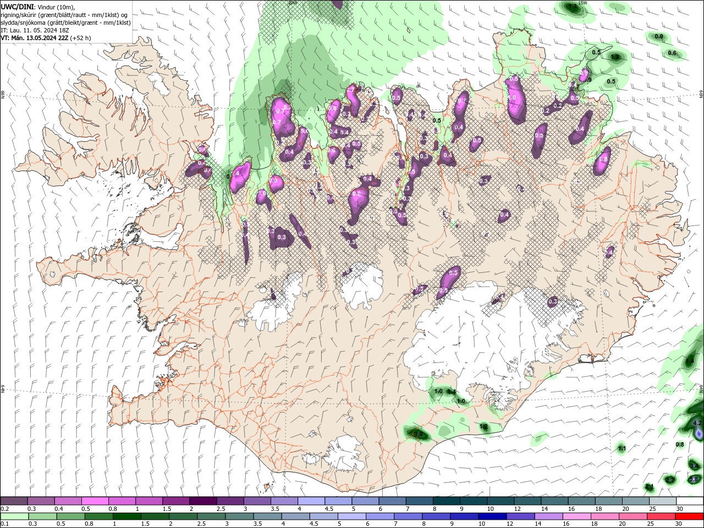Click the dark teal 8 swatch on upper scale

tap(446, 501)
